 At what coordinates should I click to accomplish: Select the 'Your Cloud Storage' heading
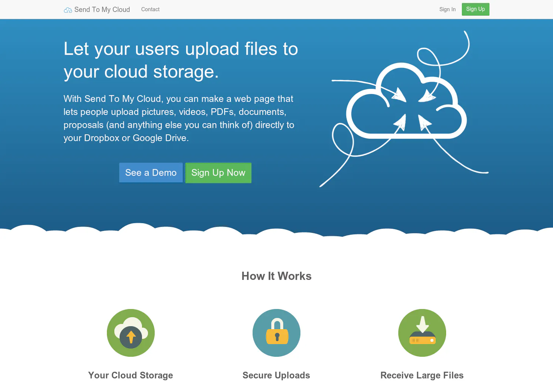[130, 375]
